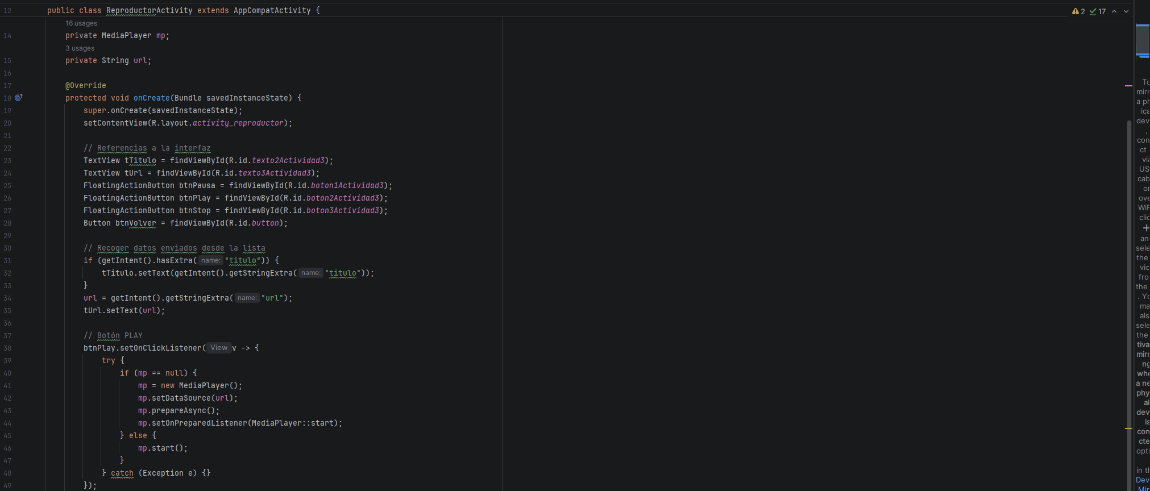Click the btnVolver variable on line 28

(136, 223)
